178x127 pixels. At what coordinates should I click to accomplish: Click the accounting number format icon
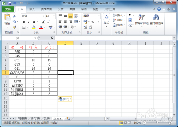pos(85,22)
